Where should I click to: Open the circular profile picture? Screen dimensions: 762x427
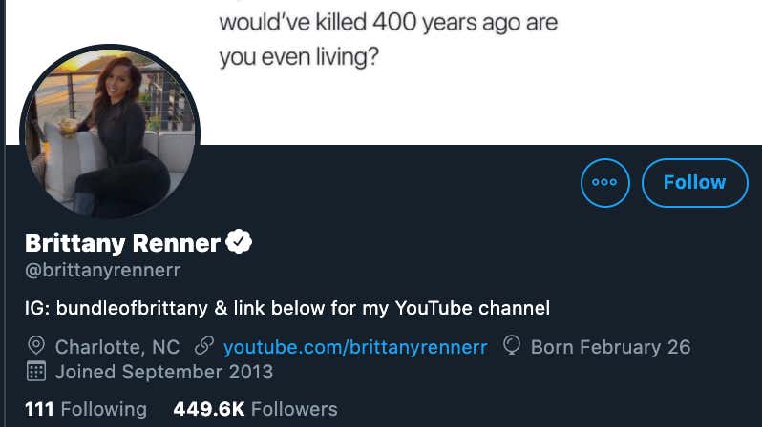point(110,132)
